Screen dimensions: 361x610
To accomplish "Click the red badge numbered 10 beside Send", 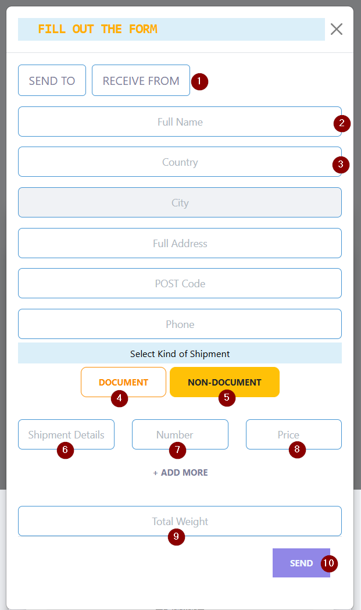I will click(x=329, y=563).
